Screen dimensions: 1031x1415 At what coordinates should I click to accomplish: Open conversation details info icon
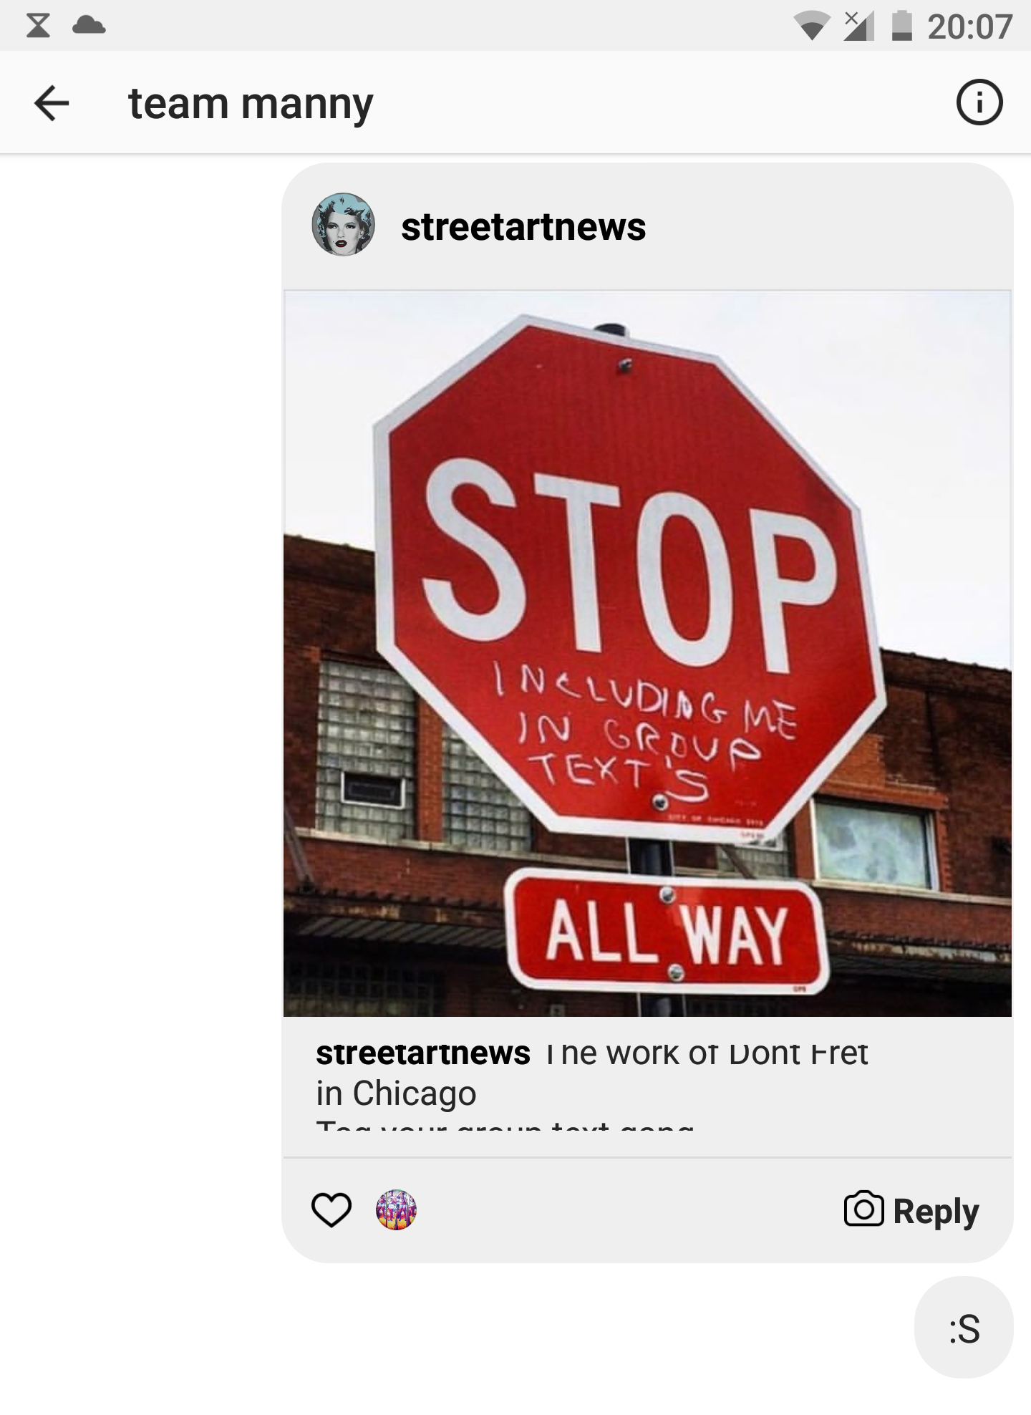click(x=979, y=103)
